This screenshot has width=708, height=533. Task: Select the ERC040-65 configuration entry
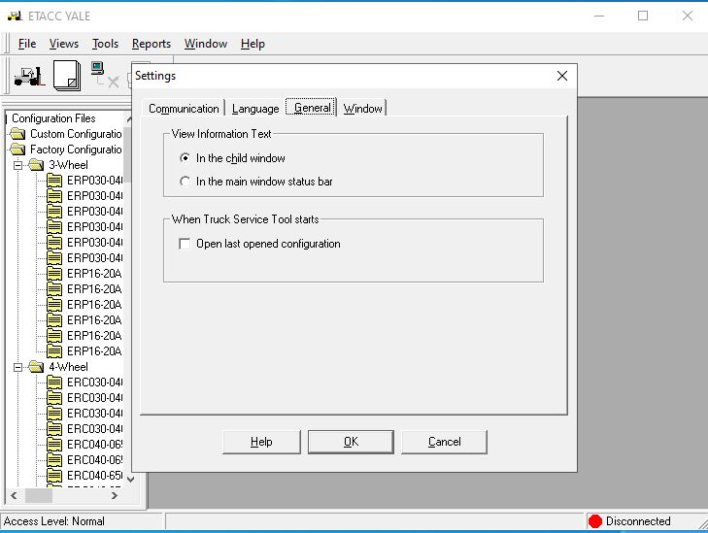94,476
